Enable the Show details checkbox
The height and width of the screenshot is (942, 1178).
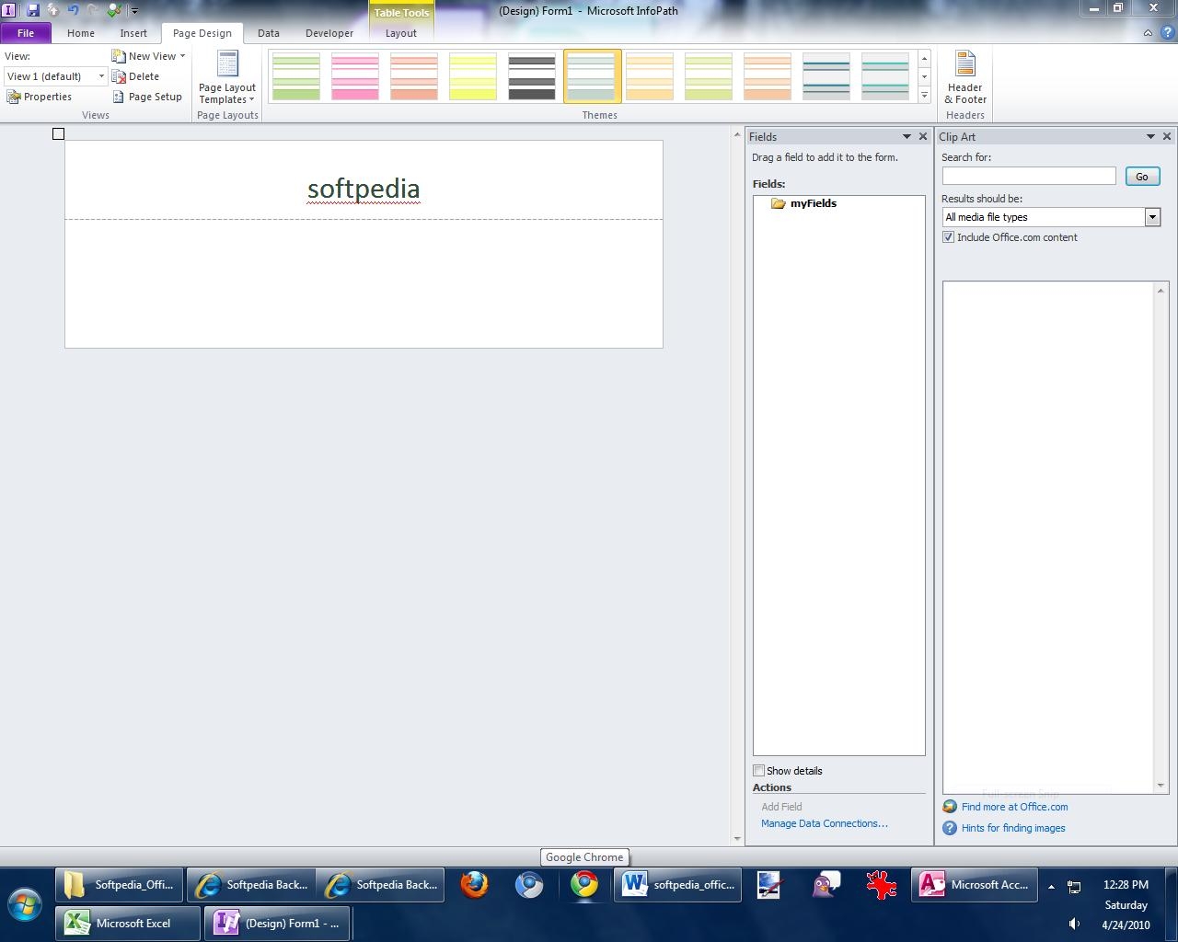[x=759, y=771]
